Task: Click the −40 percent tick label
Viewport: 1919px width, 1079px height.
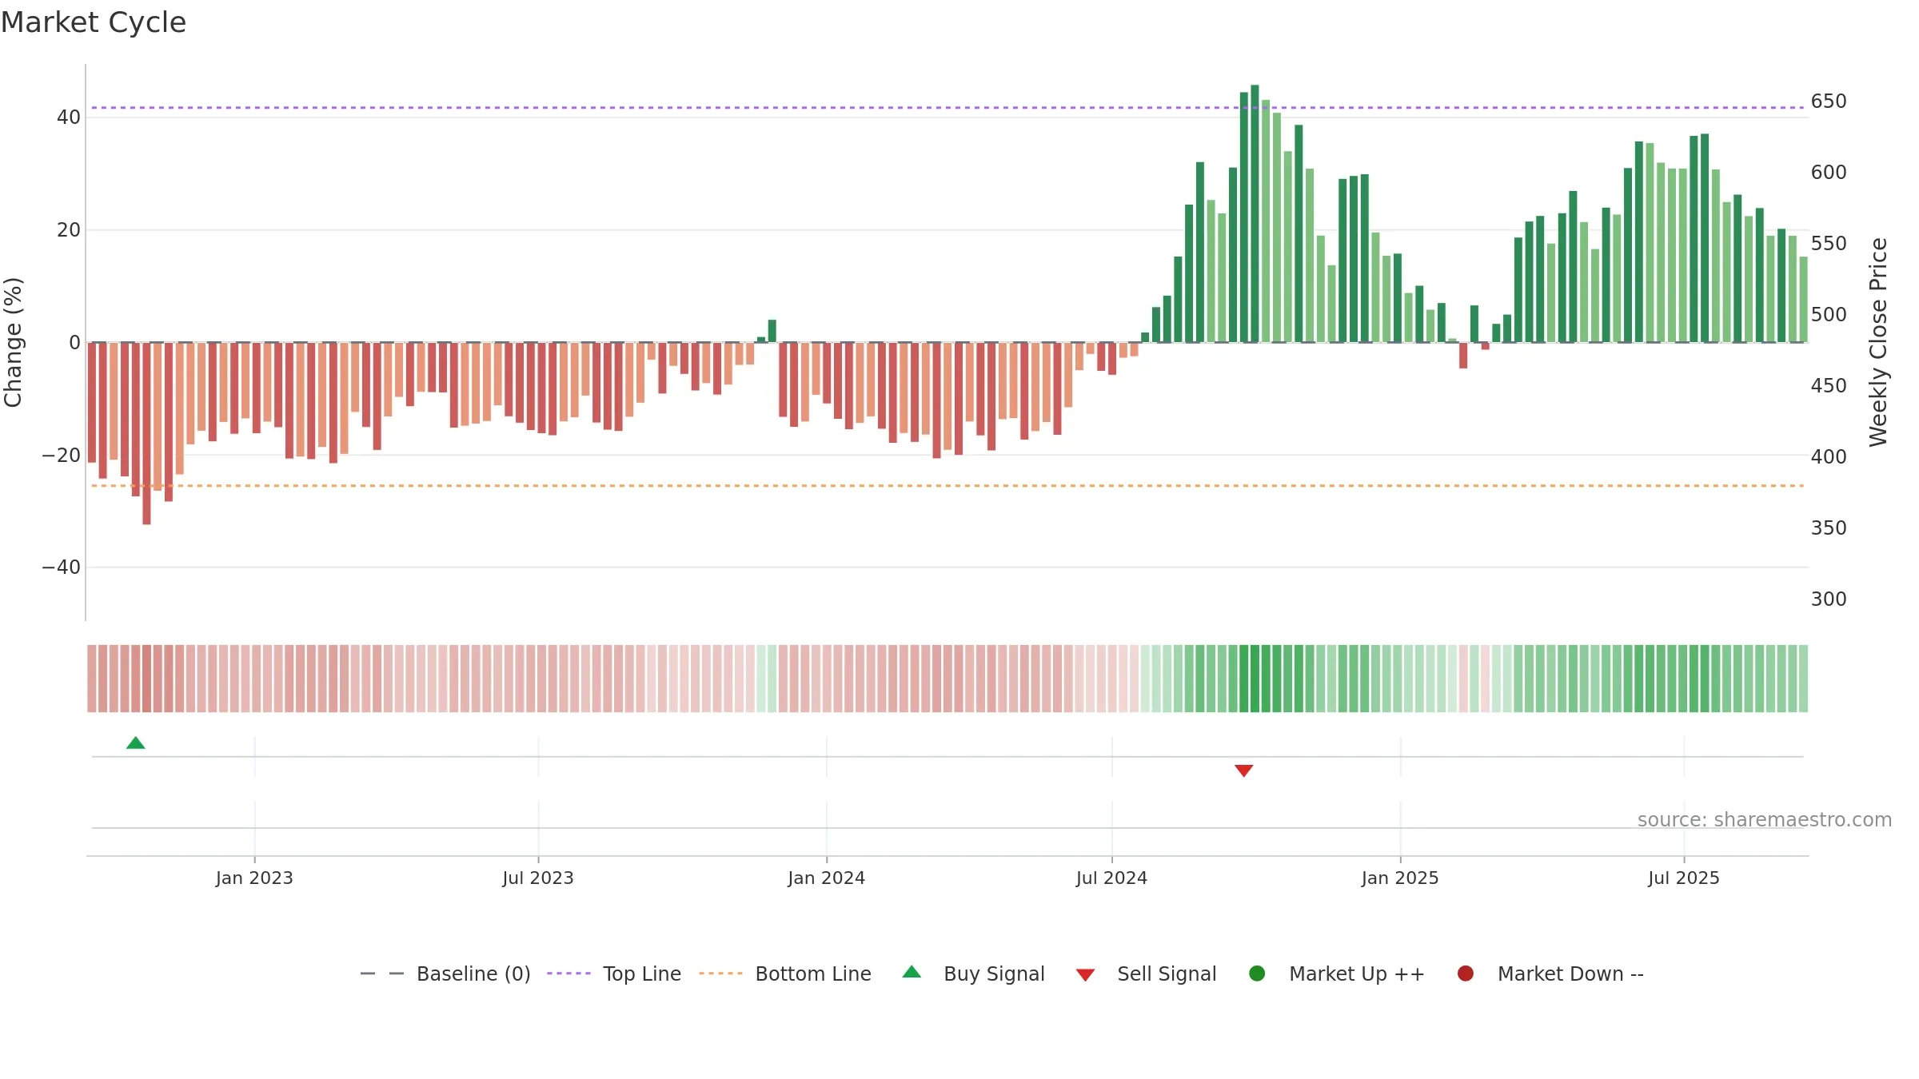Action: (x=62, y=567)
